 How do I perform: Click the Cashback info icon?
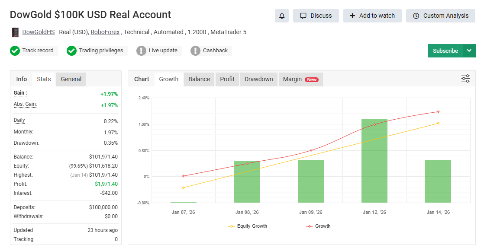tap(195, 51)
